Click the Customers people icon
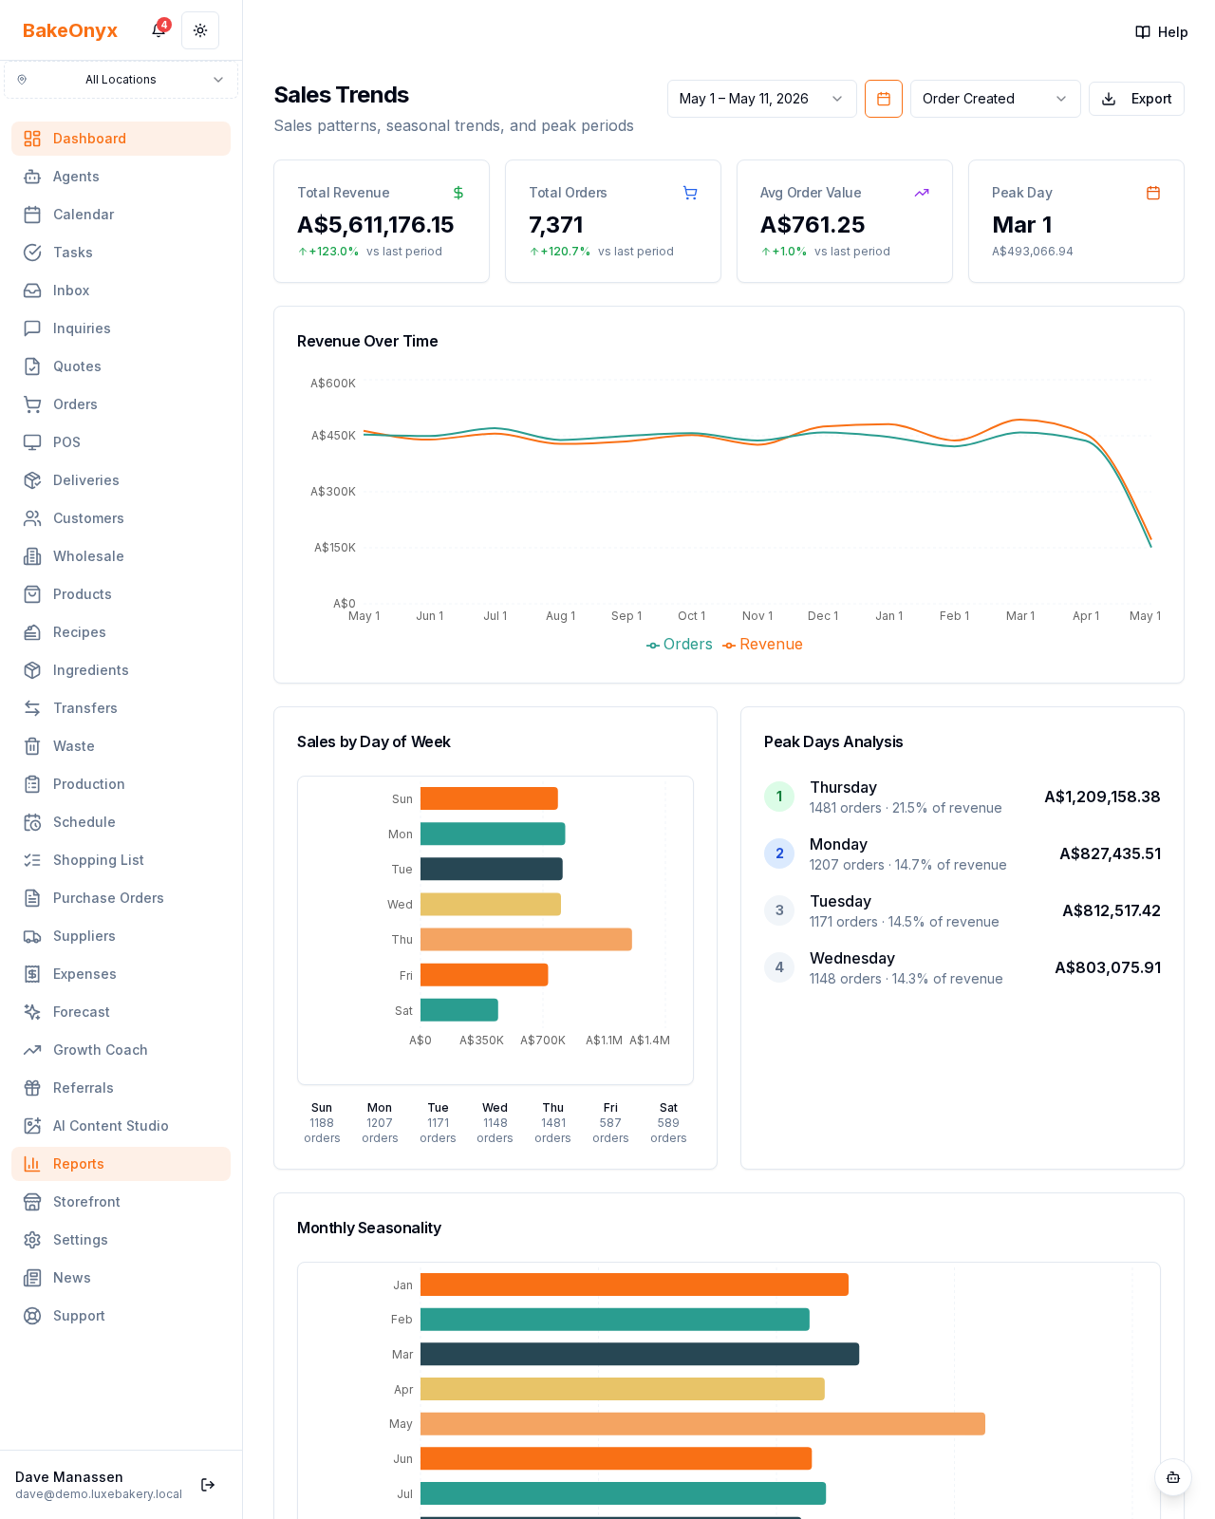 pyautogui.click(x=32, y=518)
